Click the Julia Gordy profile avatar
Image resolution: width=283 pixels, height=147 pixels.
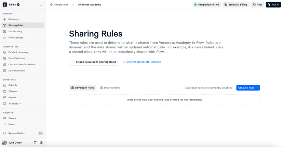point(4,143)
